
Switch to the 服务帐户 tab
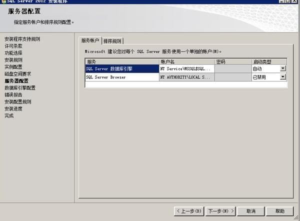[x=90, y=40]
